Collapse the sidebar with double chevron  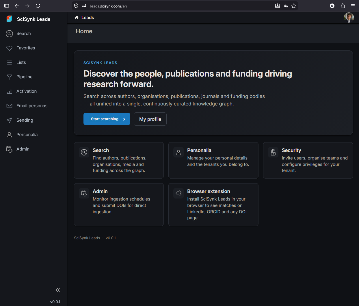coord(58,290)
